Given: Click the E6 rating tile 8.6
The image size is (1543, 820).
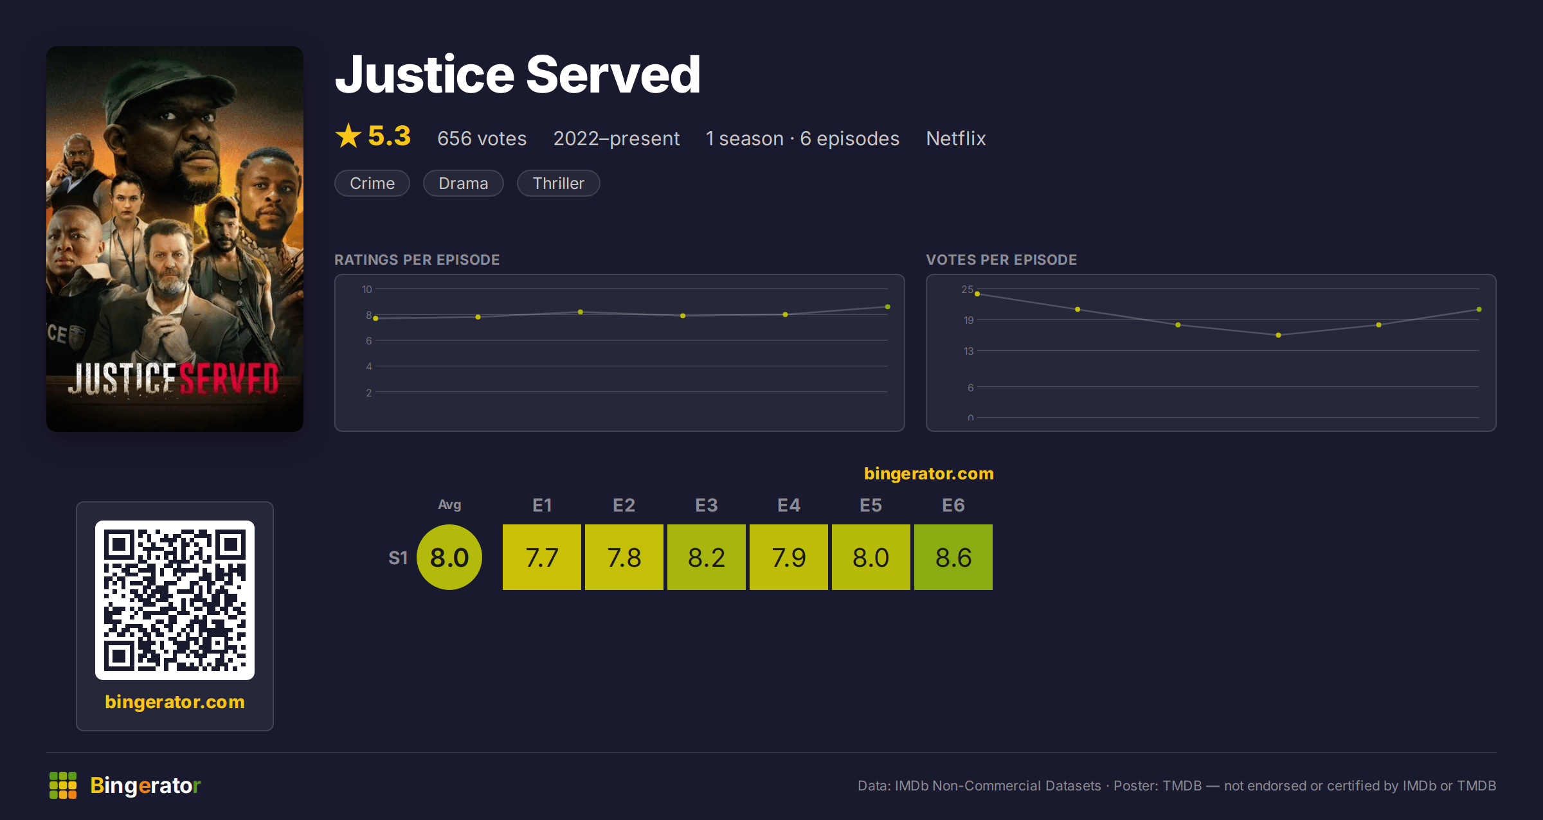Looking at the screenshot, I should (953, 557).
